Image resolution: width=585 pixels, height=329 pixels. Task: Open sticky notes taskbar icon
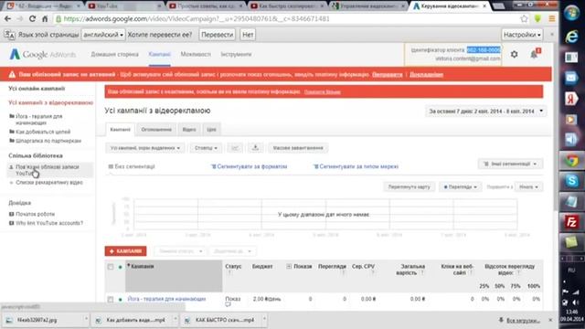571,242
